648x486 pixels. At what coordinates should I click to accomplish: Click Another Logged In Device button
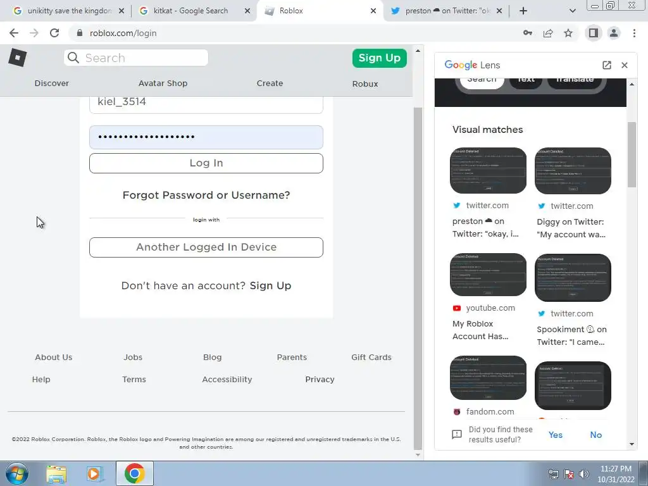206,247
